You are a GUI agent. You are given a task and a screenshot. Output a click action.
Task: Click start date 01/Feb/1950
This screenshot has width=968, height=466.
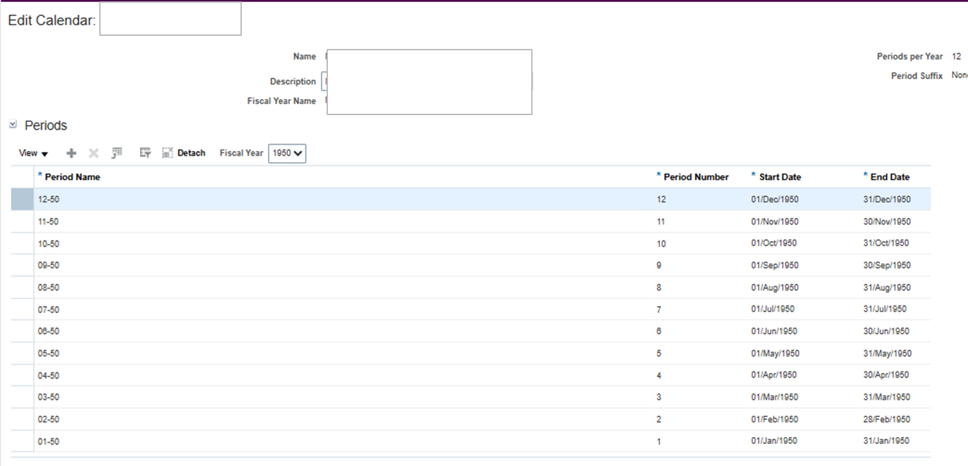(x=774, y=419)
